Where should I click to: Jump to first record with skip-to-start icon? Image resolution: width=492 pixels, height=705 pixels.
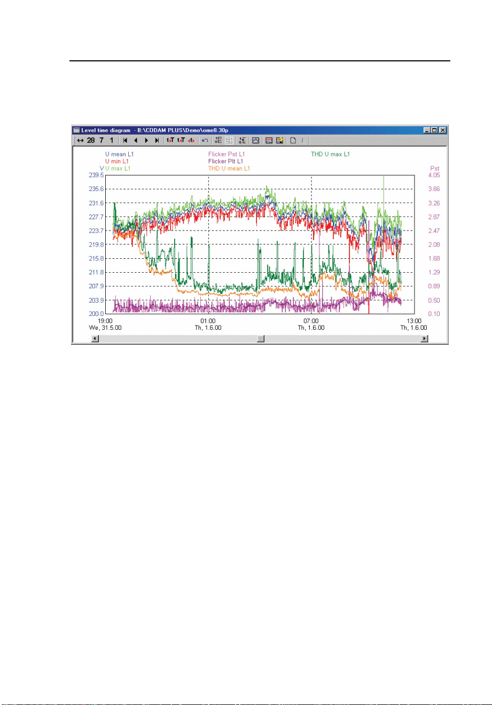125,140
